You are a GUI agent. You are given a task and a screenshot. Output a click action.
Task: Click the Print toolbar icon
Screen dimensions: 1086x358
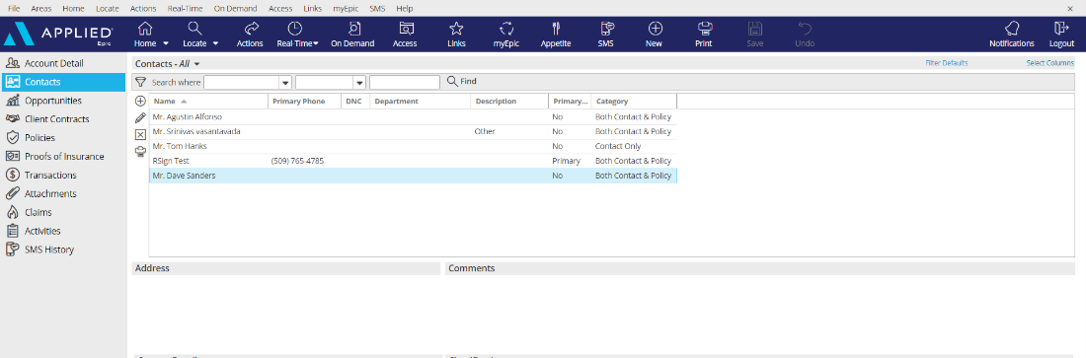[704, 29]
